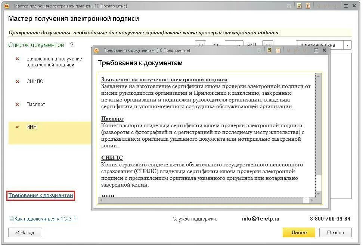Proceed with the yellow Далее button
Screen dimensions: 363x247
(x=299, y=232)
